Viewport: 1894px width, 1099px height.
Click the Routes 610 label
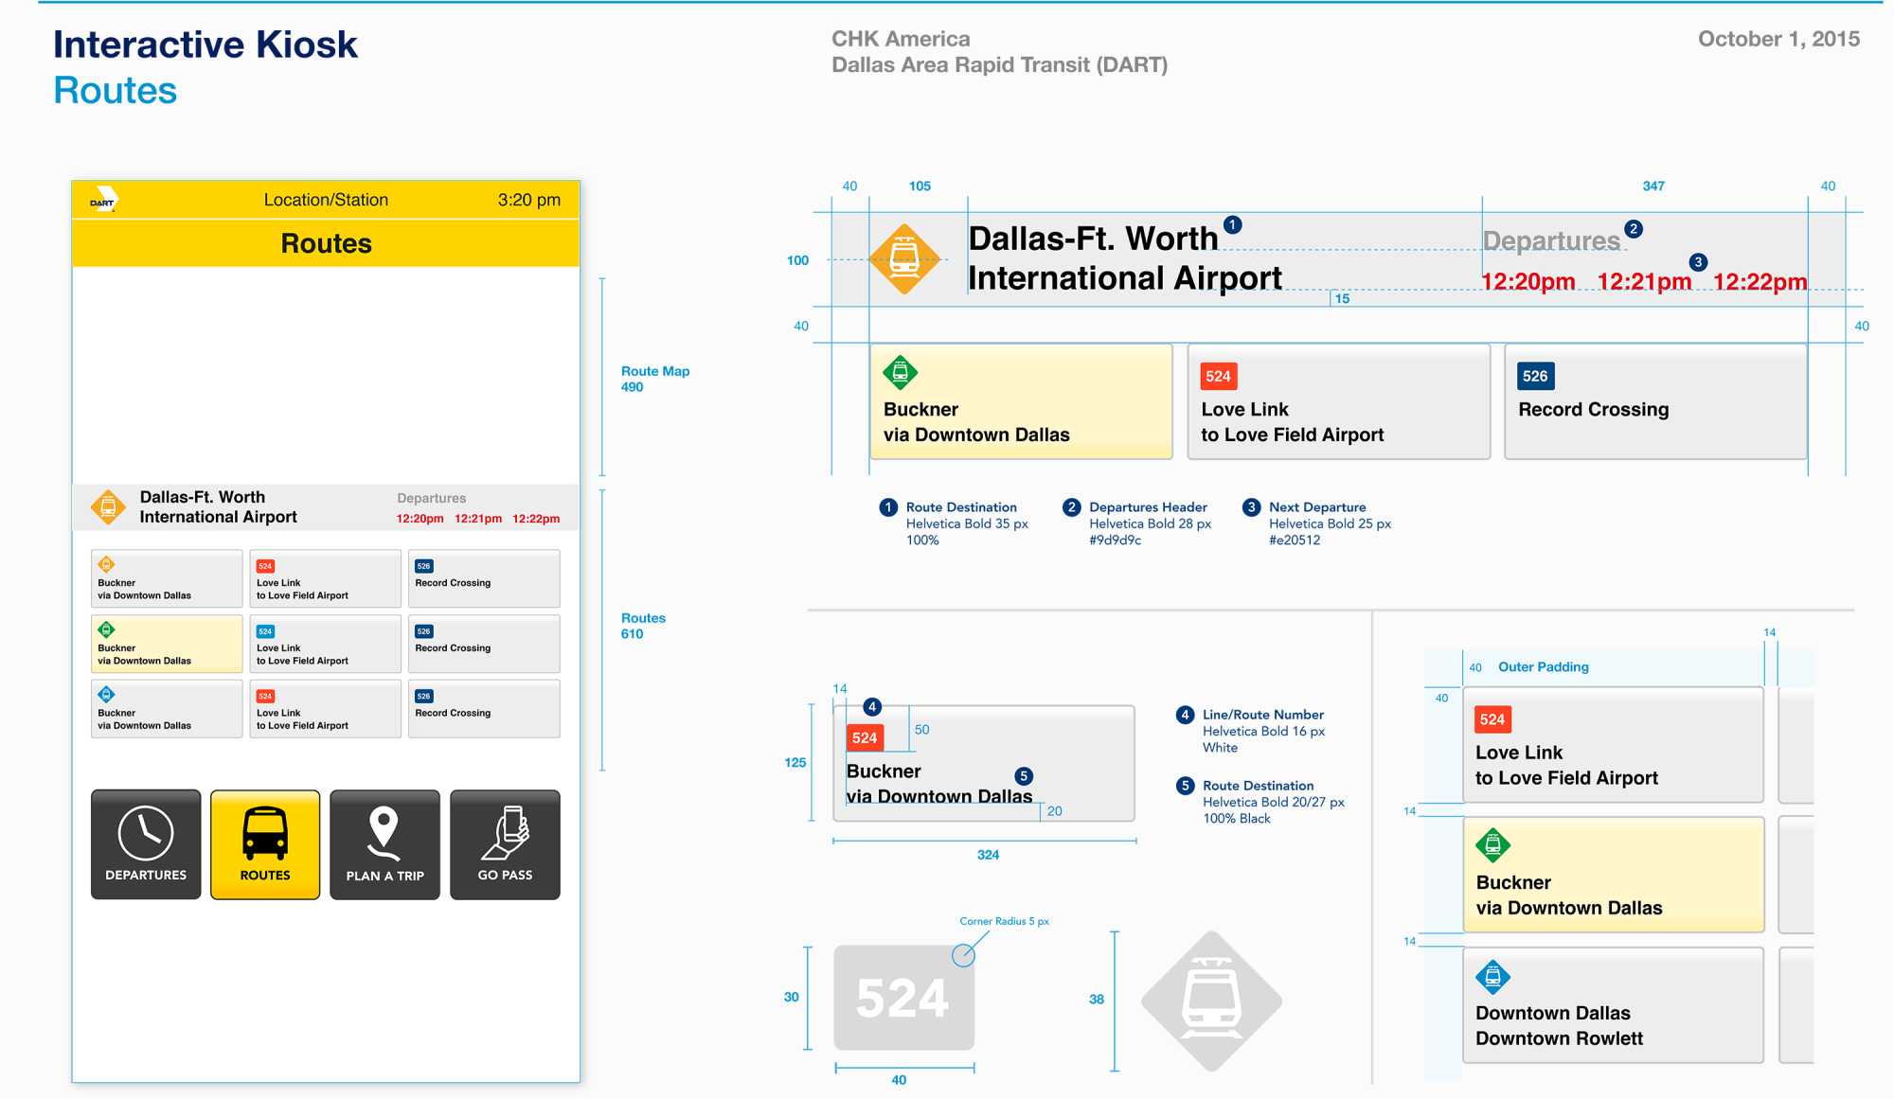643,626
